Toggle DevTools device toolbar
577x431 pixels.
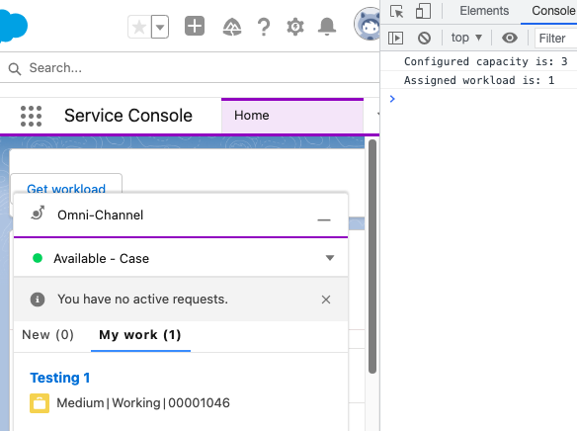423,12
